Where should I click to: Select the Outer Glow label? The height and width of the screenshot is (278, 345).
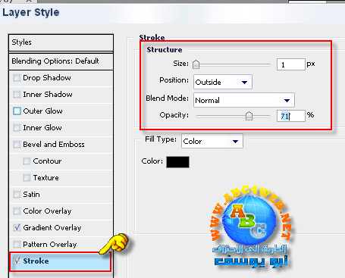[x=42, y=111]
